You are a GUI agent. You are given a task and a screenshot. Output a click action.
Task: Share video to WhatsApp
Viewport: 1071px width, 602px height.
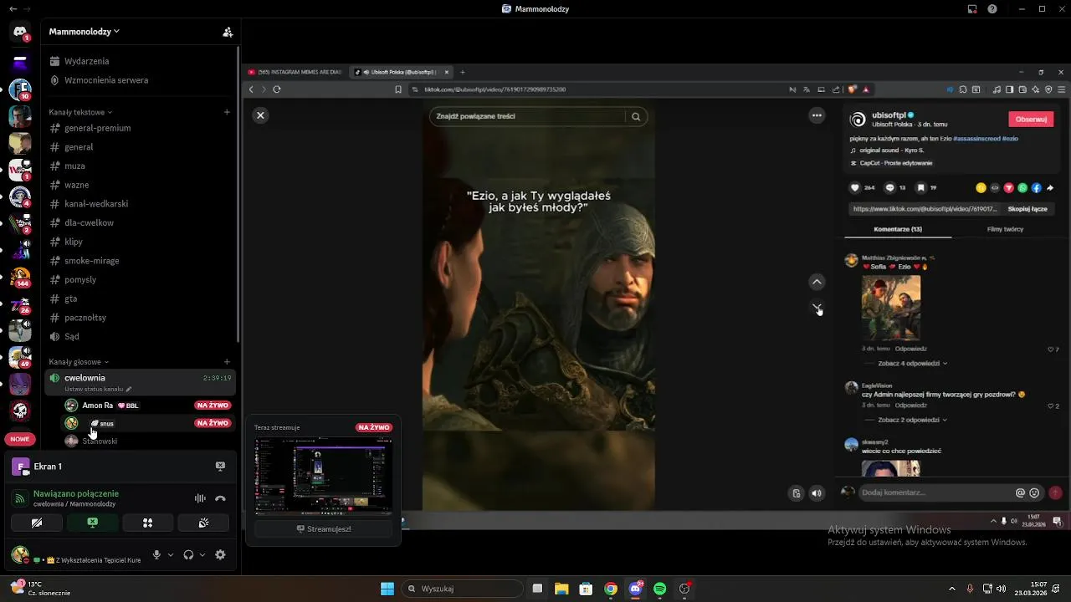point(1022,188)
